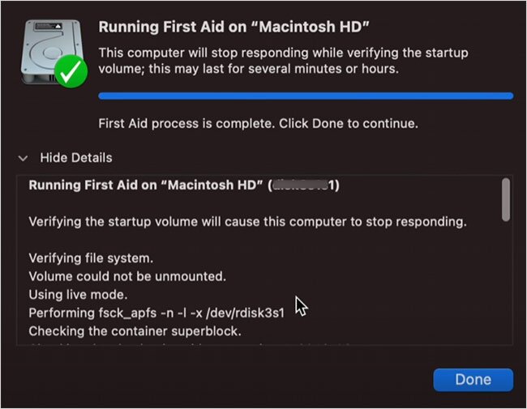Click the blurred disk identifier in the log
This screenshot has height=409, width=527.
305,185
